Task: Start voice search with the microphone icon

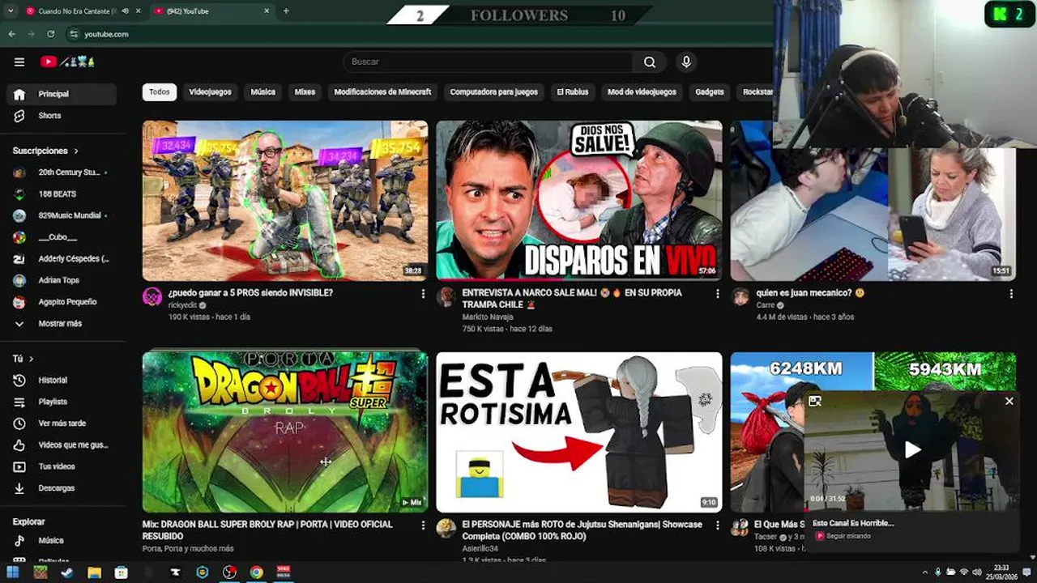Action: 686,62
